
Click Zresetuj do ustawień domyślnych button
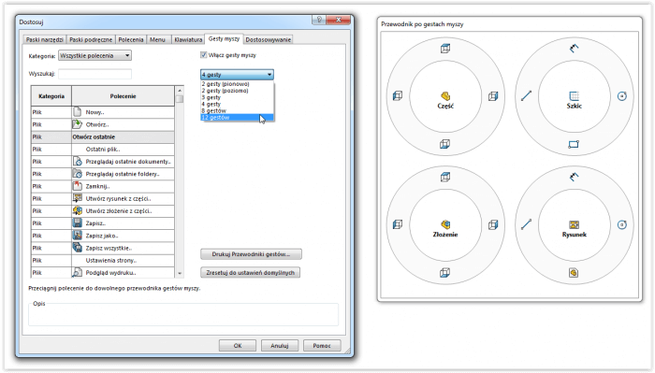(x=250, y=272)
